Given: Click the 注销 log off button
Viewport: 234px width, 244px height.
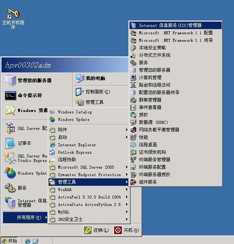Looking at the screenshot, I should (97, 230).
